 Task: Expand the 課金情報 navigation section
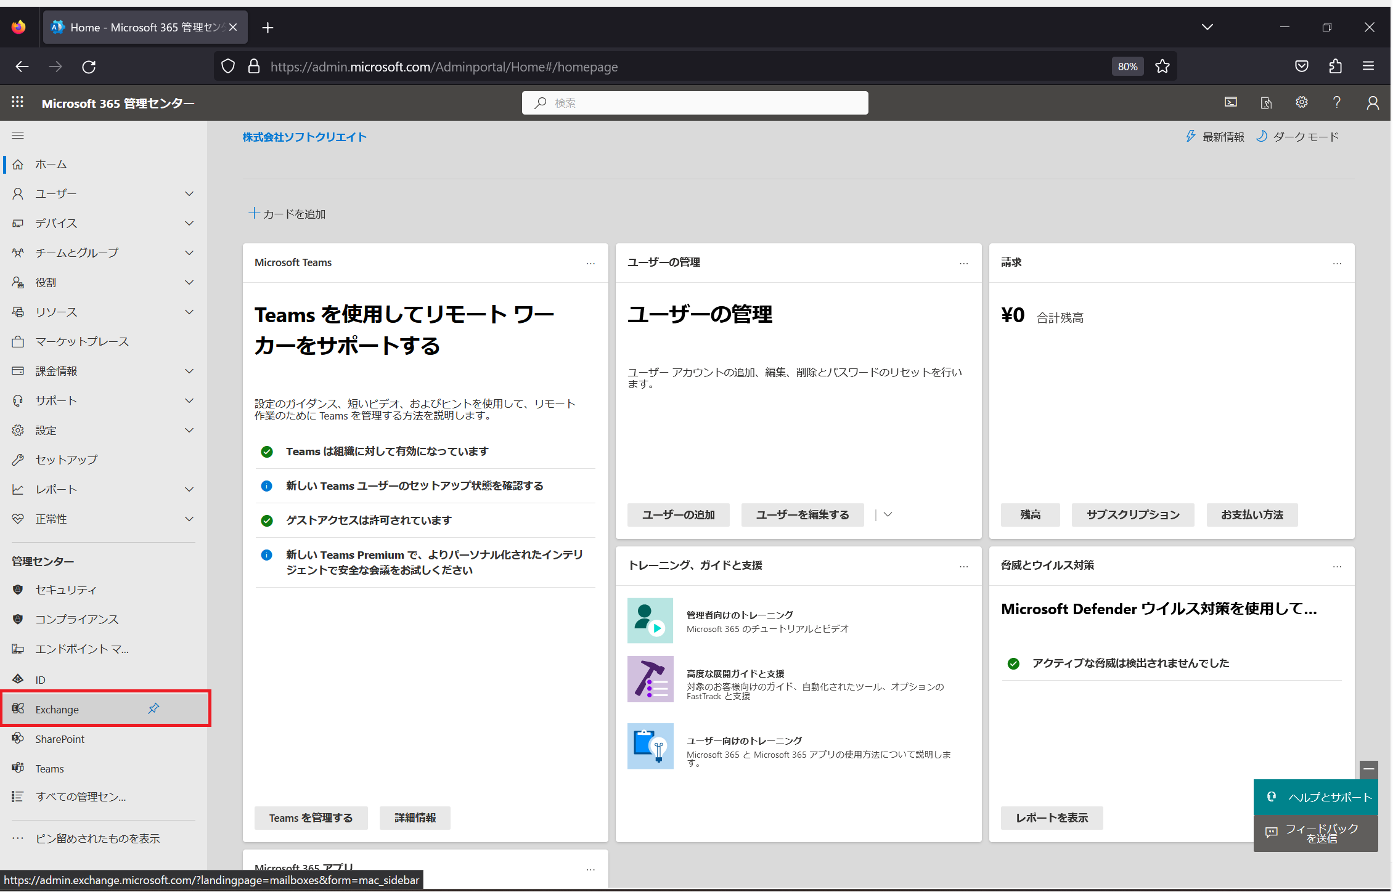[189, 371]
